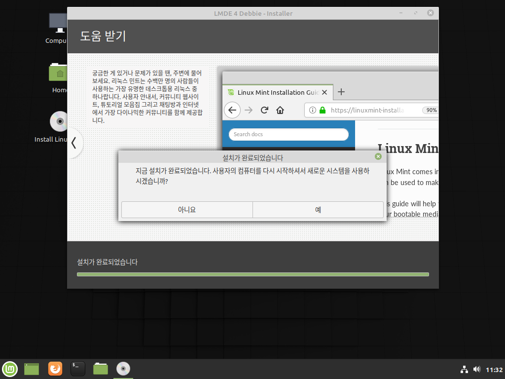This screenshot has height=379, width=505.
Task: Click the Korean help description paragraph
Action: pyautogui.click(x=147, y=97)
